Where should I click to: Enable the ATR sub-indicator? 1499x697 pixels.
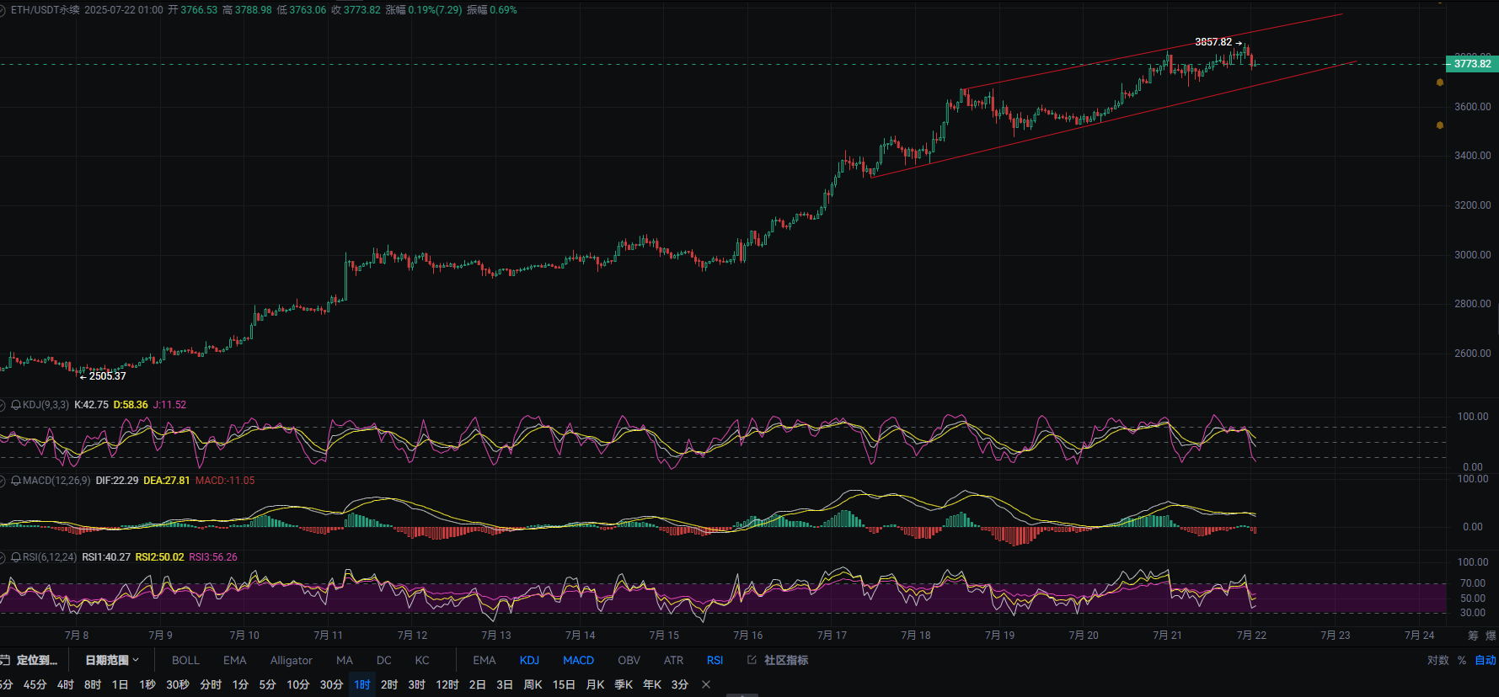[x=674, y=660]
